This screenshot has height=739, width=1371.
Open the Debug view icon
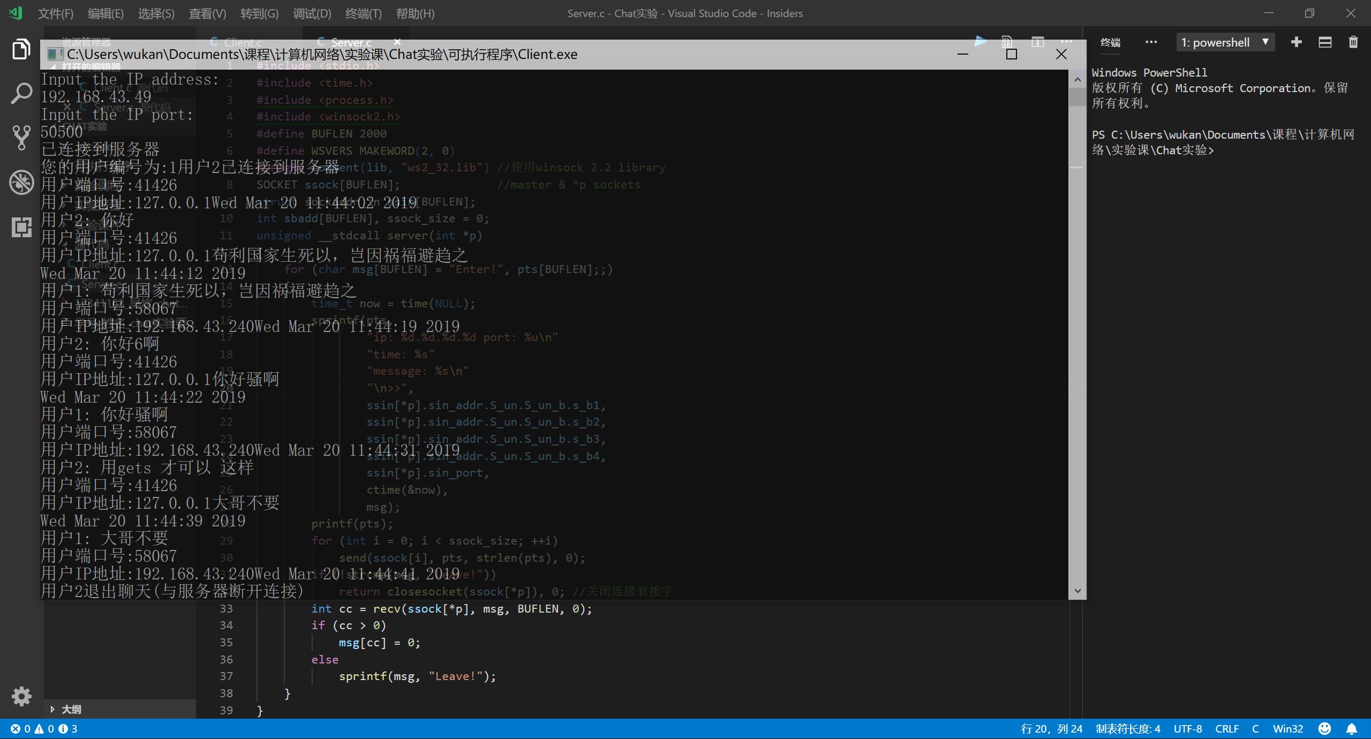21,182
